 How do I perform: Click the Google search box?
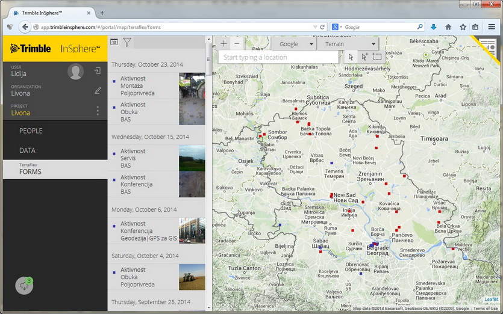click(x=380, y=27)
